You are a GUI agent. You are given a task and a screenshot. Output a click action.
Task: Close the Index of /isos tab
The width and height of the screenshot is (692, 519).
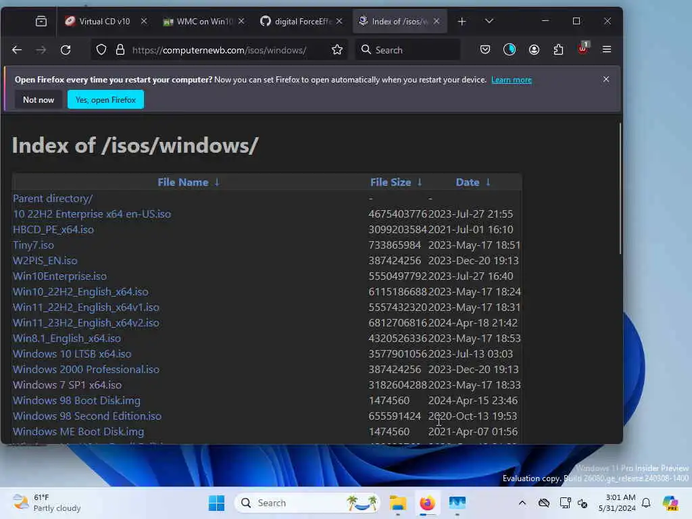click(437, 21)
